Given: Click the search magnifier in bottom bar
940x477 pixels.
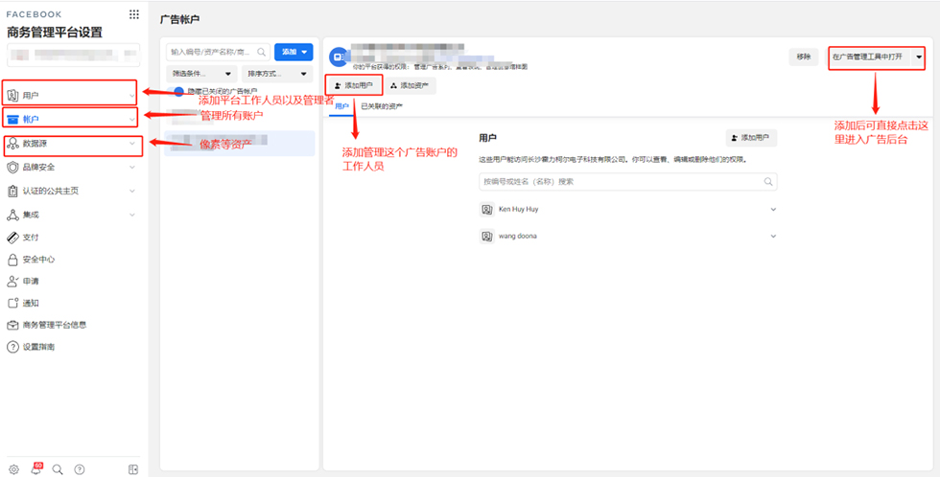Looking at the screenshot, I should click(58, 469).
